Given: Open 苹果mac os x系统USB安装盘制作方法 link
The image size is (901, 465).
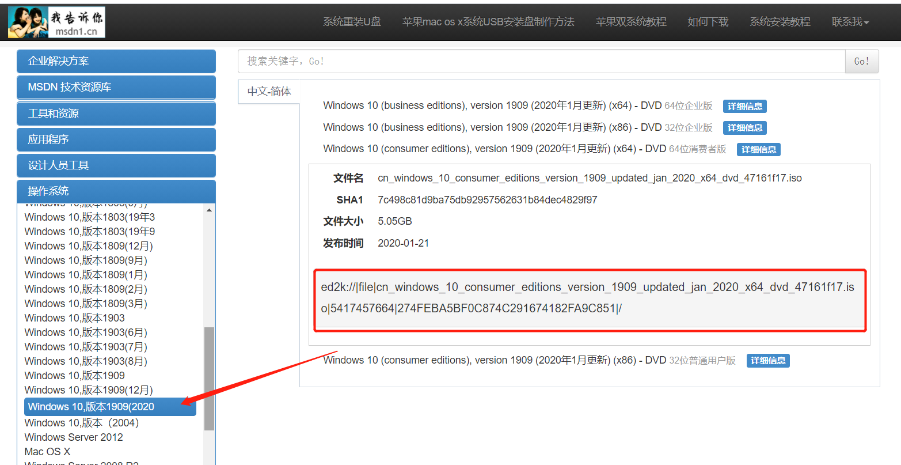Looking at the screenshot, I should [488, 22].
